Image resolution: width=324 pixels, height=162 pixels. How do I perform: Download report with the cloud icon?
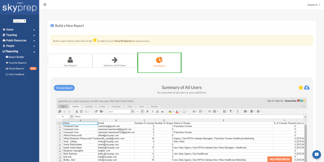[307, 88]
